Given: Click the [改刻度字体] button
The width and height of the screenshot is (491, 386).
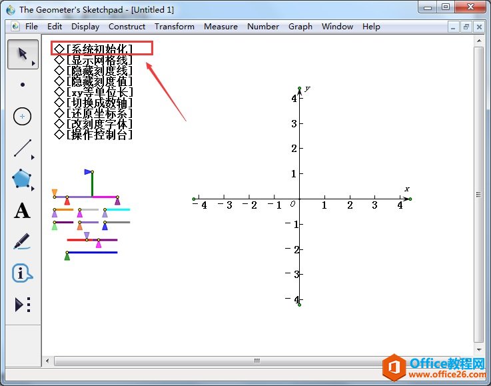Looking at the screenshot, I should pyautogui.click(x=93, y=124).
